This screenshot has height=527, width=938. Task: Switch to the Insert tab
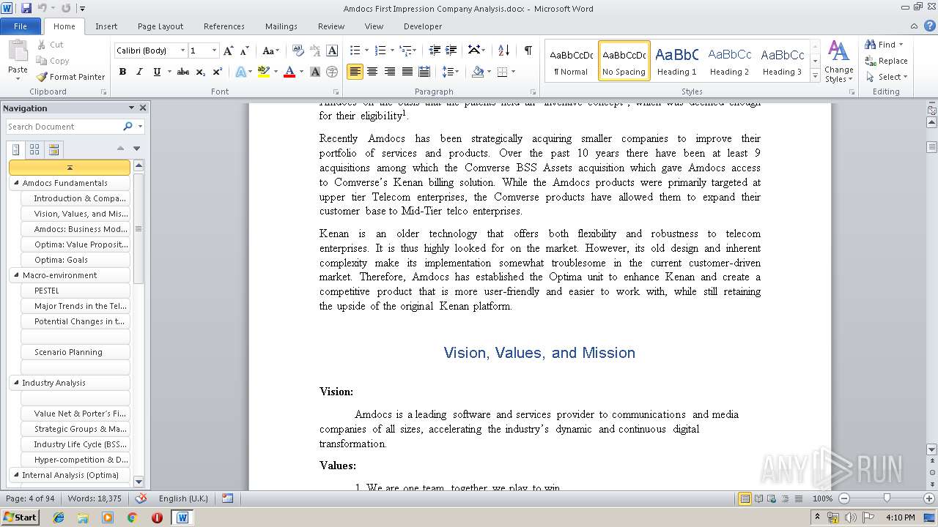(x=106, y=26)
